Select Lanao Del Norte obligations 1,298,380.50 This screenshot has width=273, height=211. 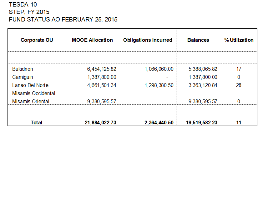[x=159, y=85]
